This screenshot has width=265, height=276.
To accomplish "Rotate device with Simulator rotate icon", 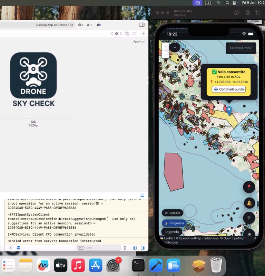I will pos(258,13).
